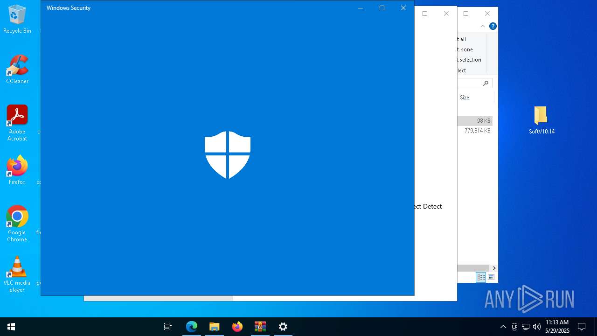Maximize the Windows Security window
Image resolution: width=597 pixels, height=336 pixels.
(x=382, y=8)
